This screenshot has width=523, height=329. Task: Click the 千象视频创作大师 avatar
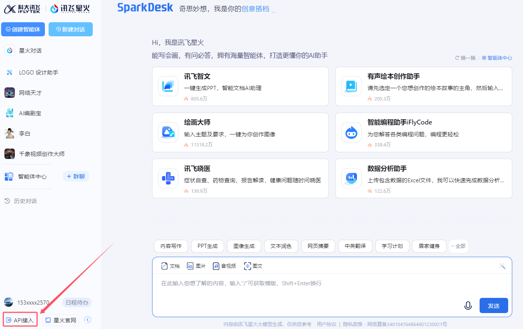[x=10, y=154]
